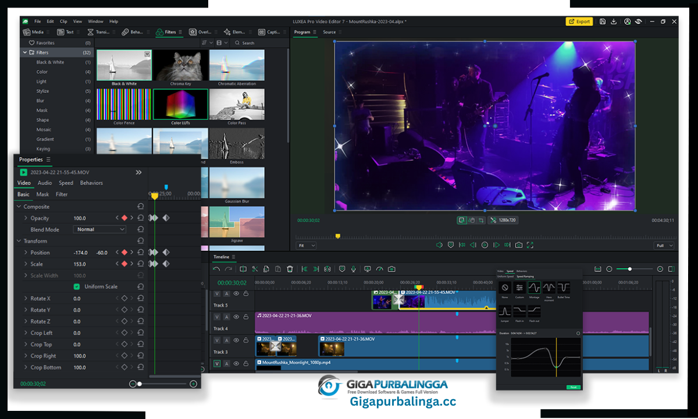This screenshot has height=419, width=698.
Task: Collapse the Filters tree folder
Action: (x=25, y=52)
